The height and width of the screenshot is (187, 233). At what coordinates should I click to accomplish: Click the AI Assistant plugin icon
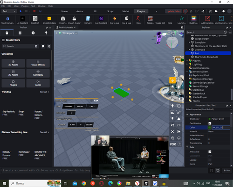(22, 19)
